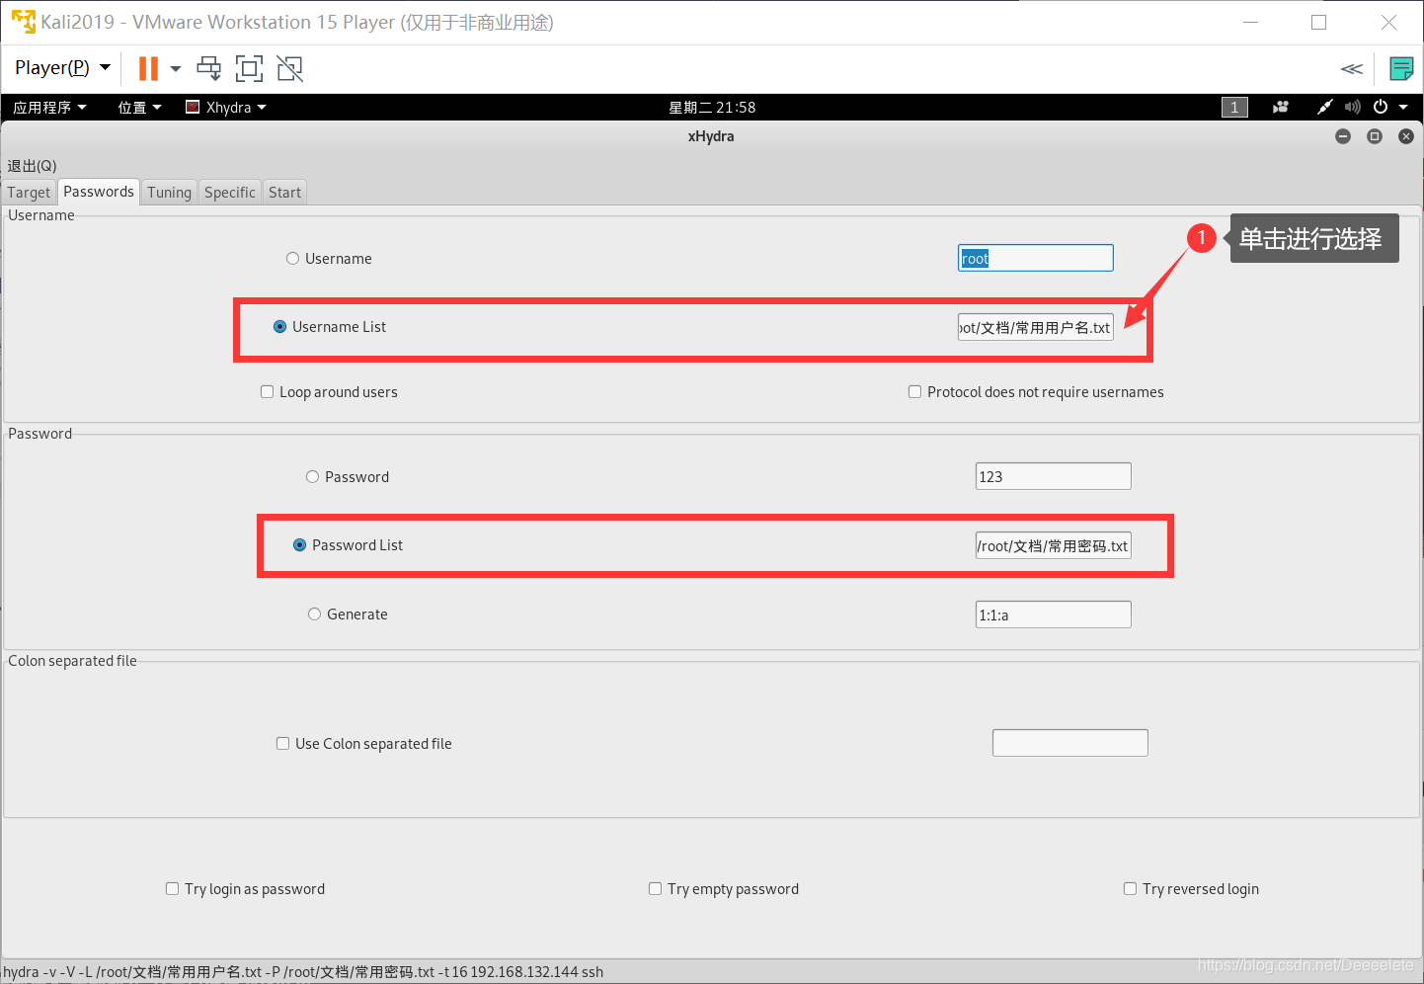This screenshot has width=1424, height=984.
Task: Enter VMware full screen mode
Action: [x=249, y=68]
